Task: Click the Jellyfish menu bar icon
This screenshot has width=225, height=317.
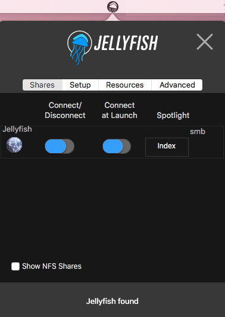Action: pos(112,7)
